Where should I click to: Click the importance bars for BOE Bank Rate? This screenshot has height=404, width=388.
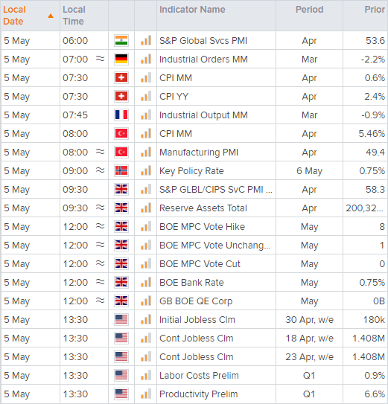pyautogui.click(x=146, y=283)
